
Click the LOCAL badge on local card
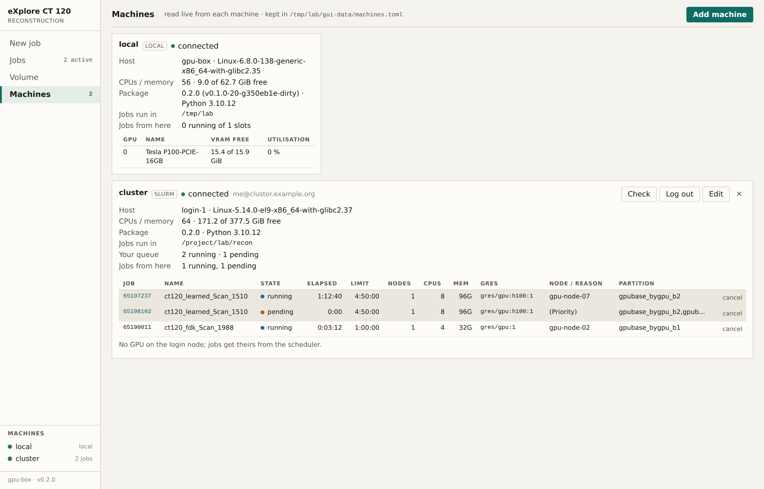click(x=155, y=46)
